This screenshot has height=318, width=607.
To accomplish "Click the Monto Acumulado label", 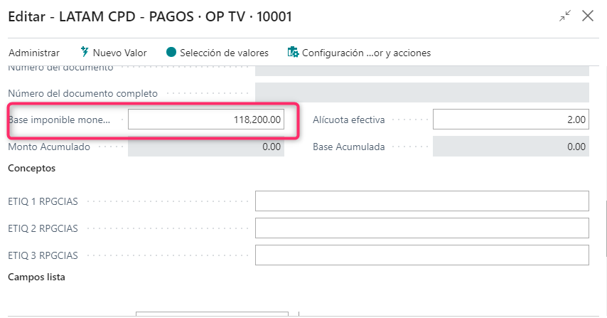I will pyautogui.click(x=49, y=147).
